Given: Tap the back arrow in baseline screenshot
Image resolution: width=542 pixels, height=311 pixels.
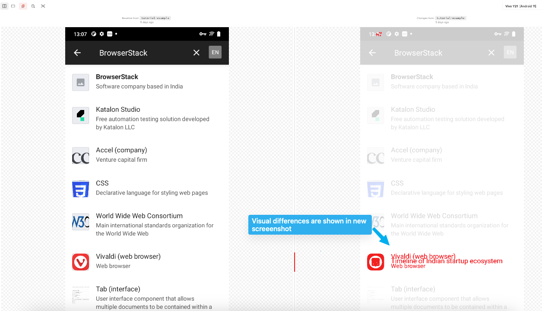Looking at the screenshot, I should pos(77,53).
